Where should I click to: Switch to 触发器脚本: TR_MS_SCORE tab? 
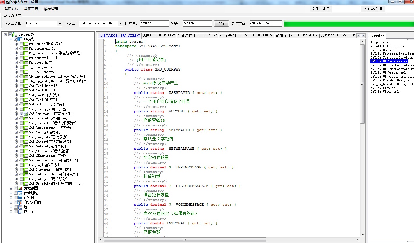click(x=296, y=36)
